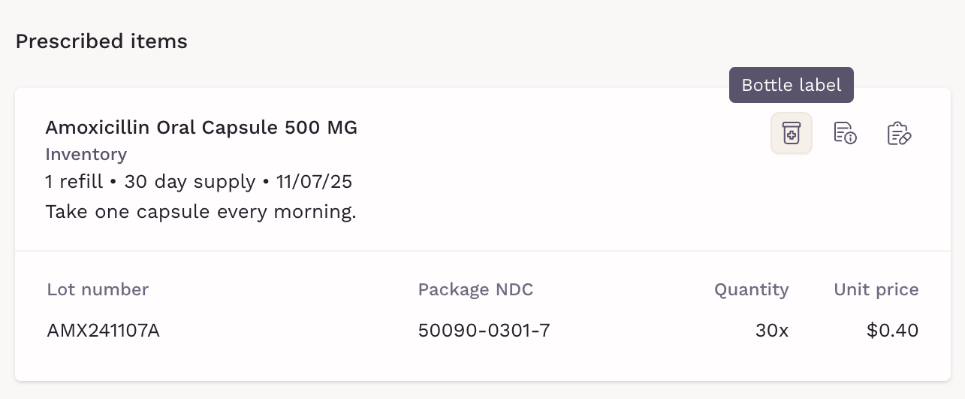
Task: Select NDC value 50090-0301-7
Action: pyautogui.click(x=484, y=330)
